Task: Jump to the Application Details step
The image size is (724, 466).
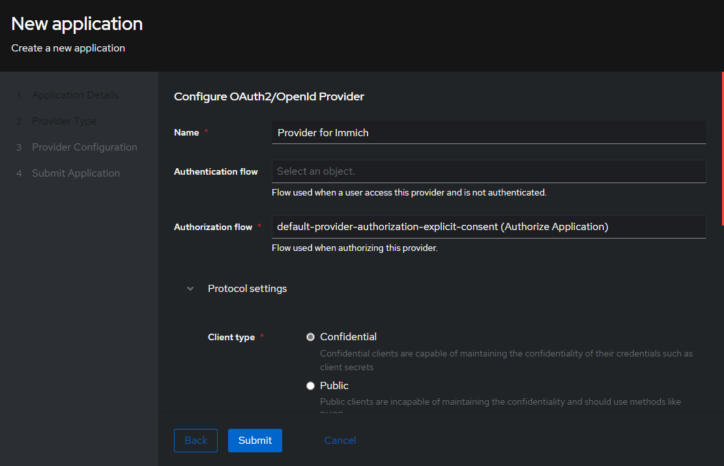Action: 75,95
